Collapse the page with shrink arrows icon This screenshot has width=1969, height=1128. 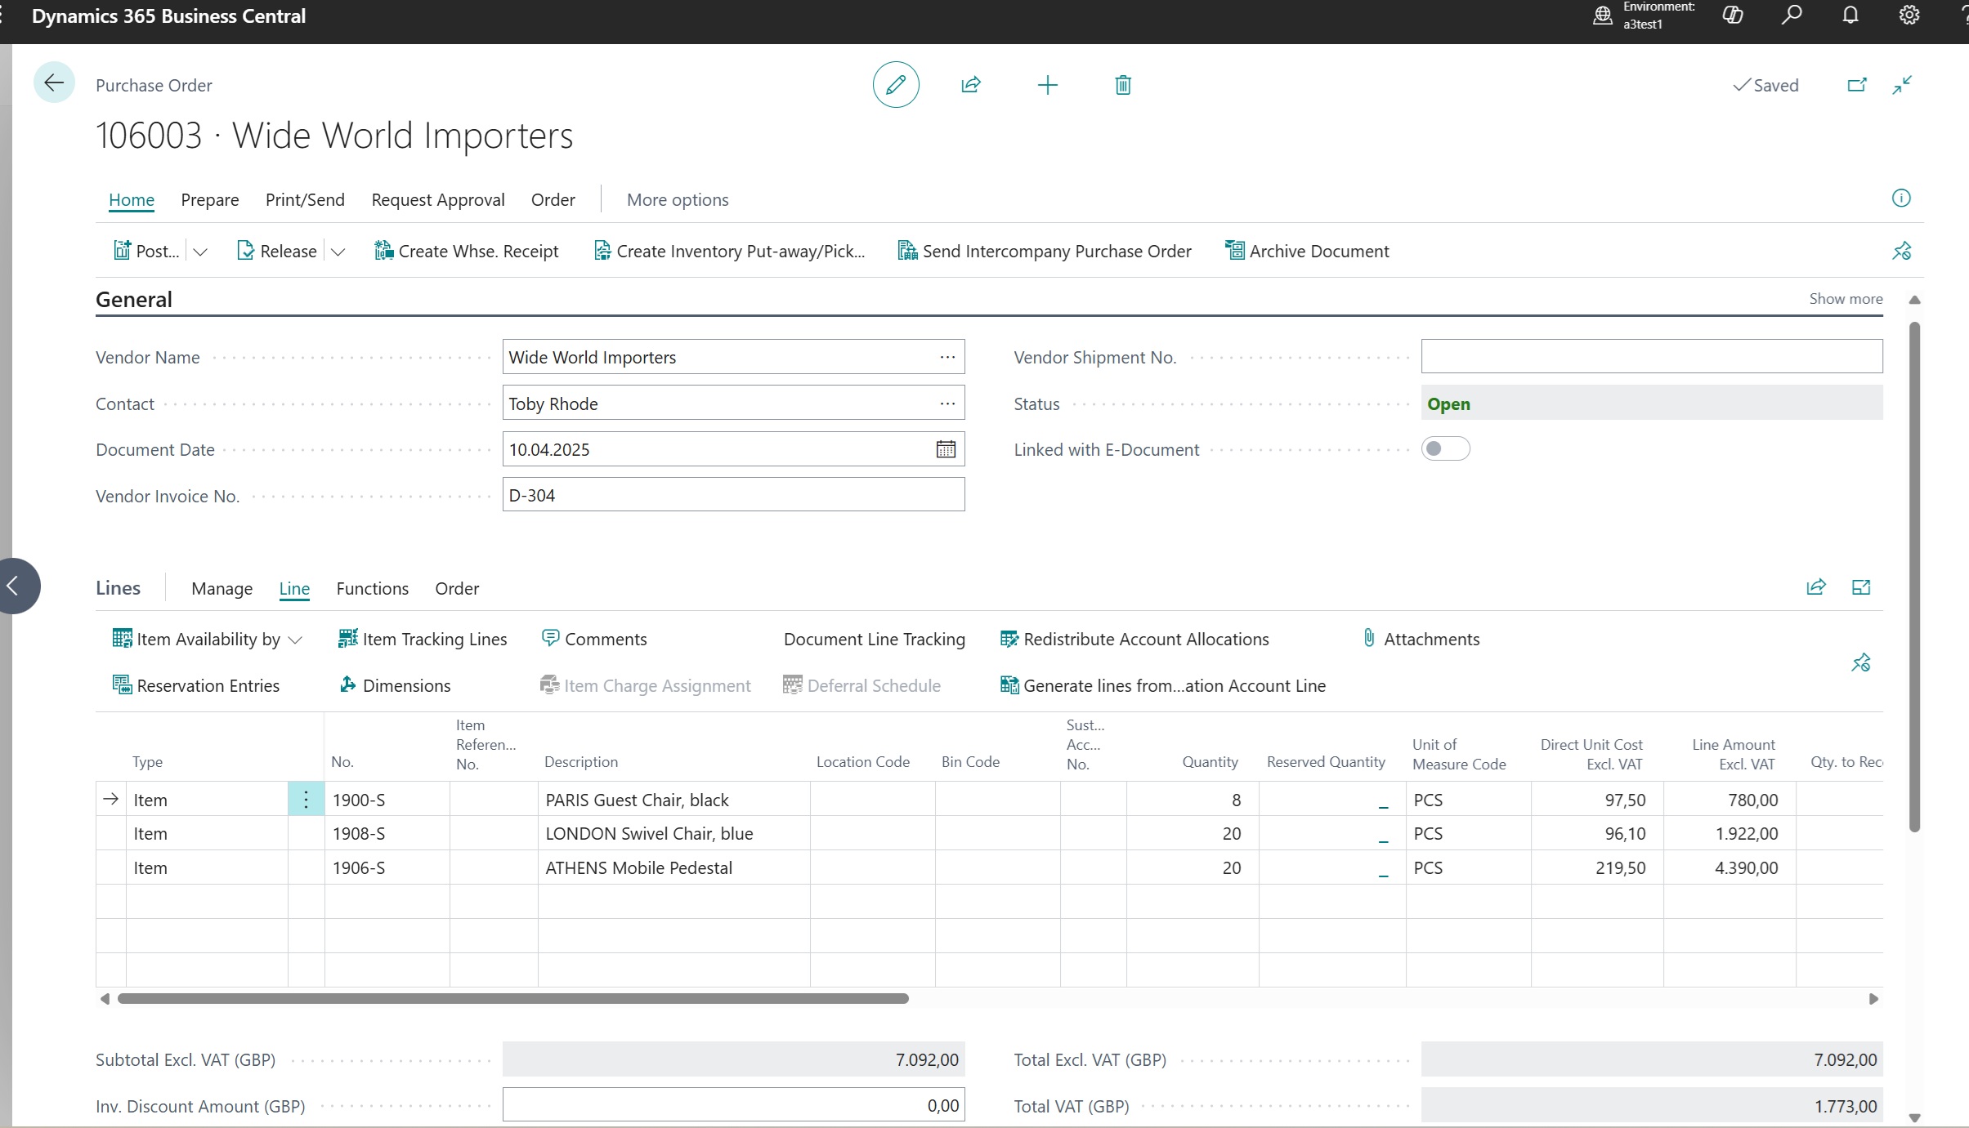click(1902, 85)
